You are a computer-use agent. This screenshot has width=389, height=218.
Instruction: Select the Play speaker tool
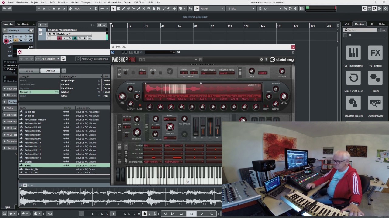click(x=169, y=8)
